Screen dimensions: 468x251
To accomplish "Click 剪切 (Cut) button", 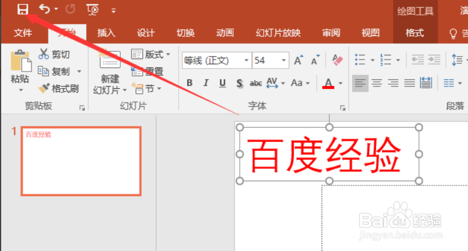I will click(x=54, y=54).
